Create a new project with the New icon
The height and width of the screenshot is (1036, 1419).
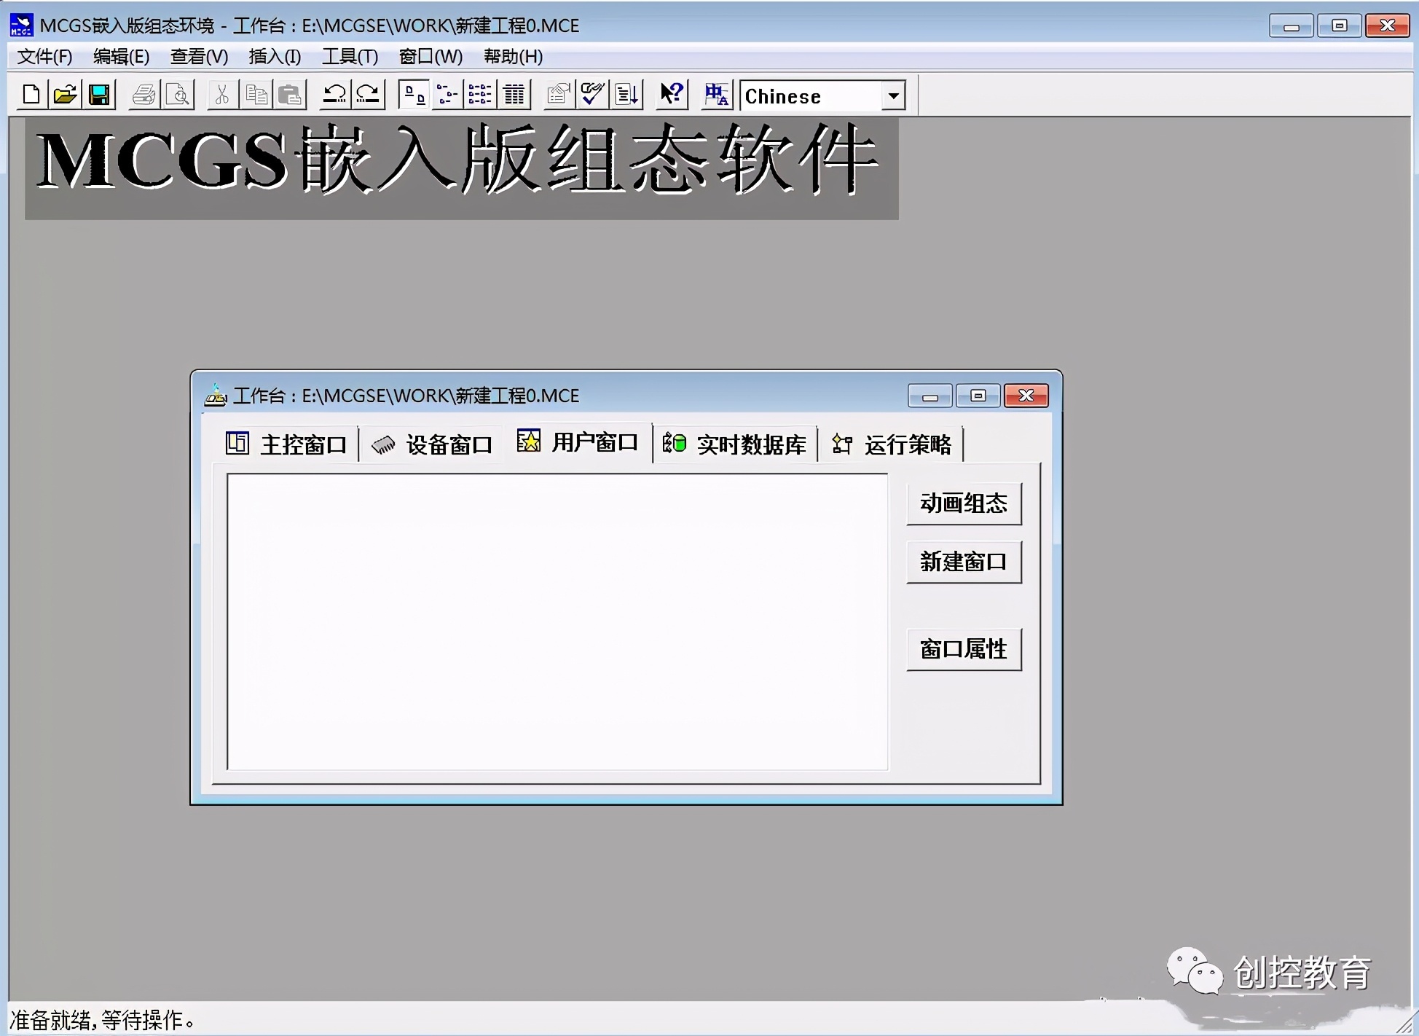point(30,94)
